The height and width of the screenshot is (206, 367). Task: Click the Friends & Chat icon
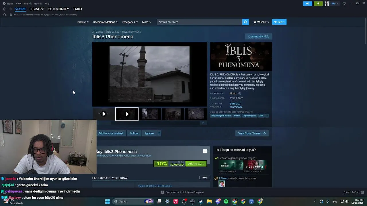coord(362,192)
